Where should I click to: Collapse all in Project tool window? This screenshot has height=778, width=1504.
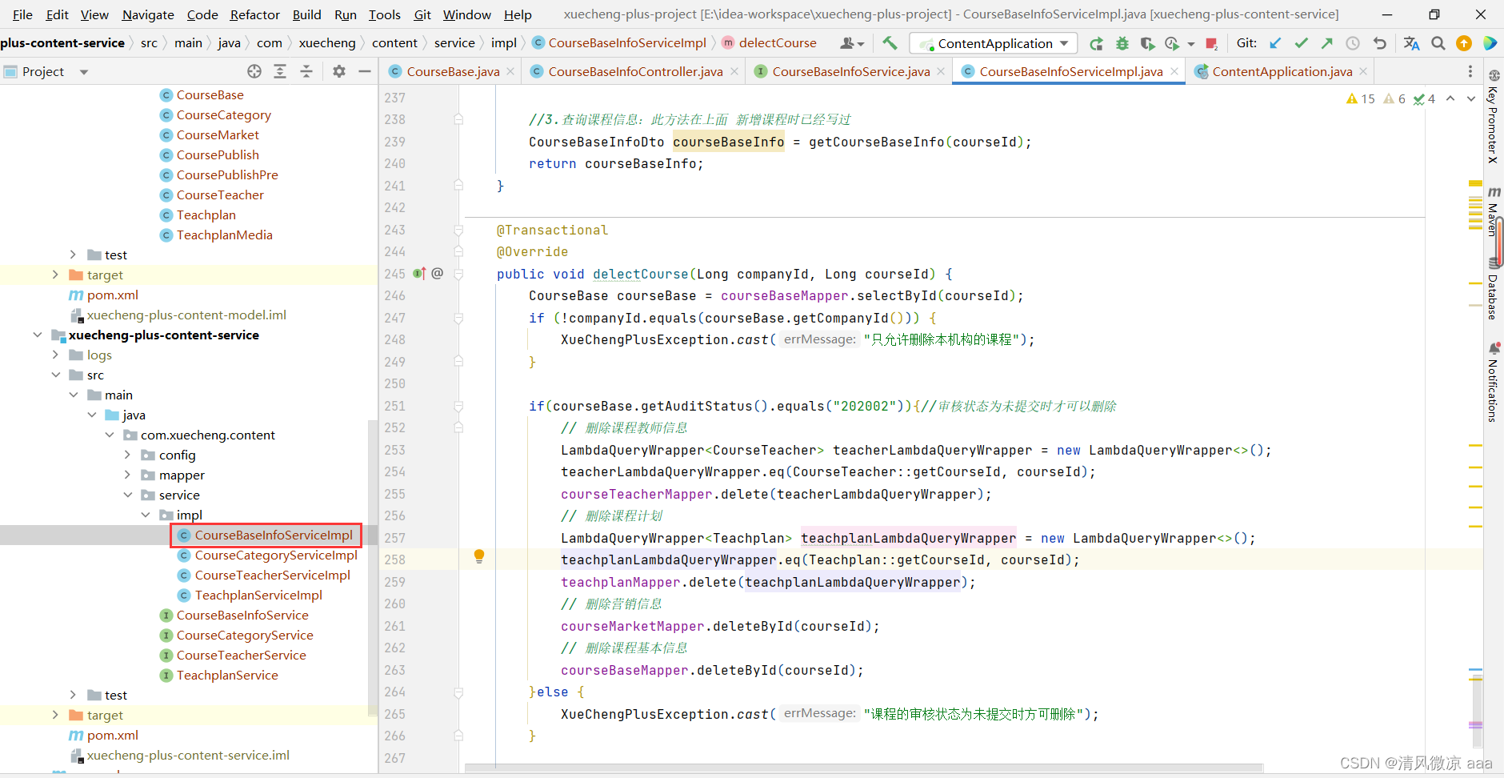point(306,71)
